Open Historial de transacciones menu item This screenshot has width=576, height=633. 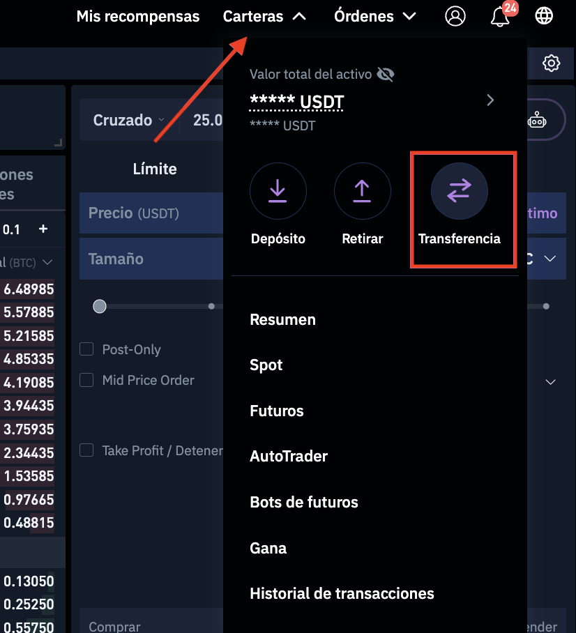(x=342, y=593)
